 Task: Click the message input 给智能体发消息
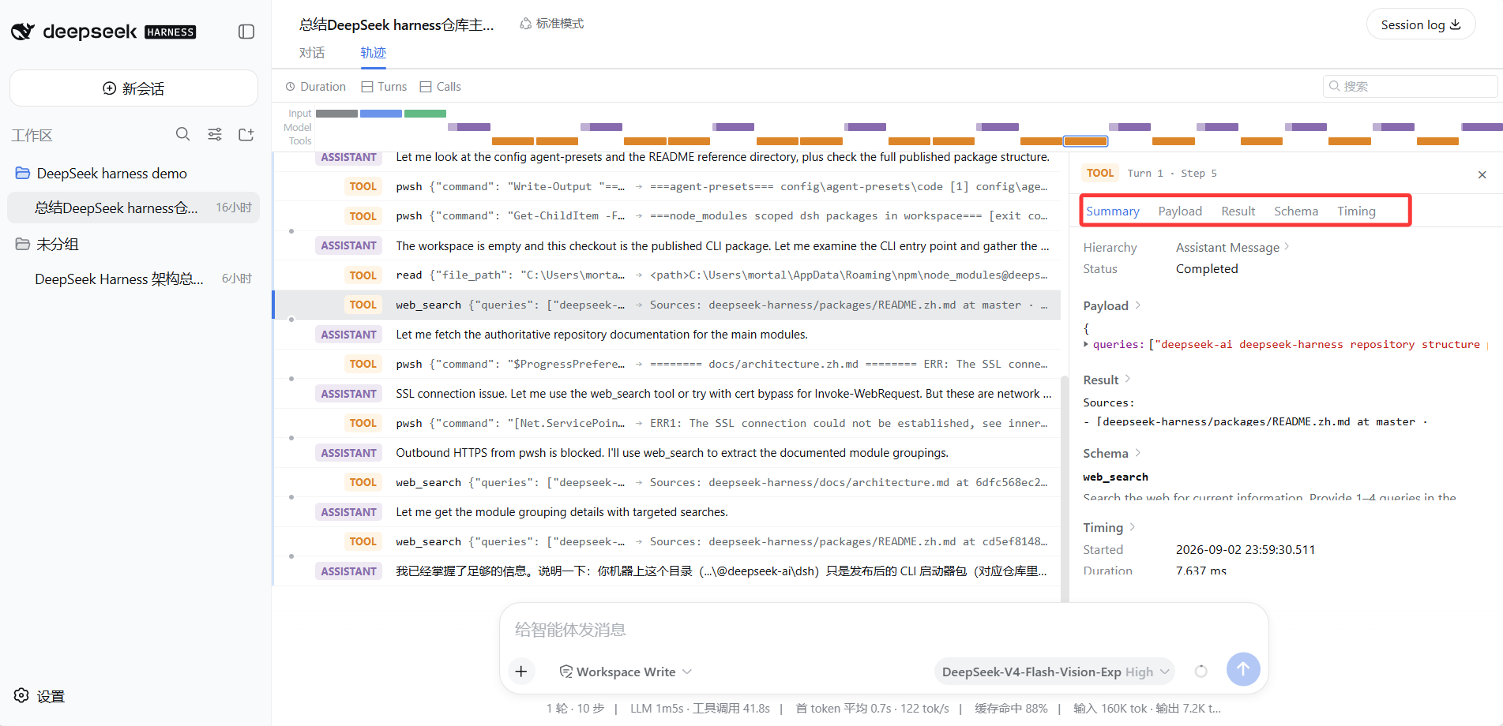coord(884,630)
